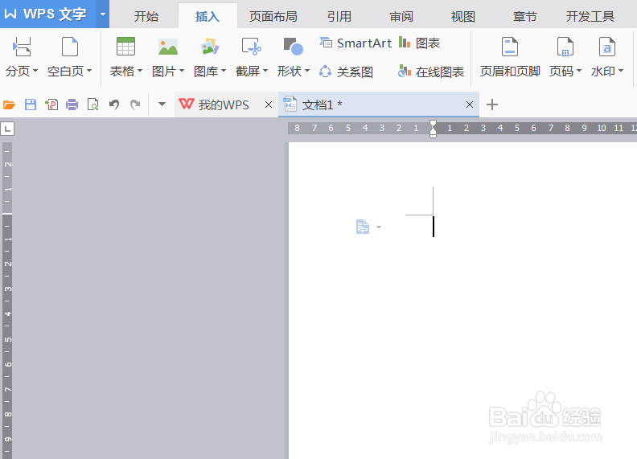The image size is (637, 459).
Task: Expand the 空白页 dropdown arrow
Action: coord(89,71)
